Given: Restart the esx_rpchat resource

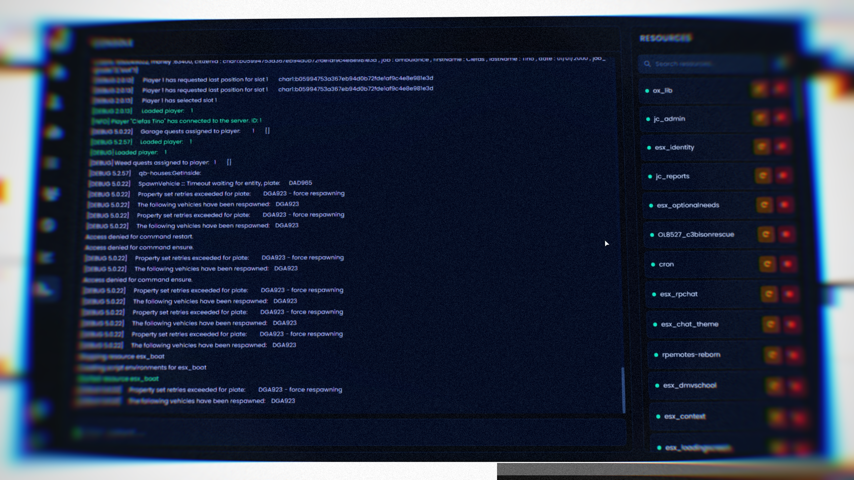Looking at the screenshot, I should pyautogui.click(x=769, y=294).
